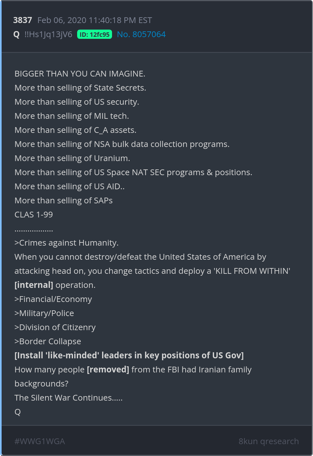Click the >Division of Citizenry quote line
Screen dimensions: 313x456
pos(55,327)
